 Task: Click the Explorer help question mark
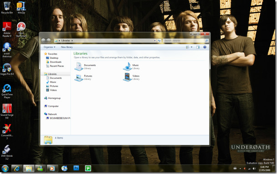tap(205, 47)
